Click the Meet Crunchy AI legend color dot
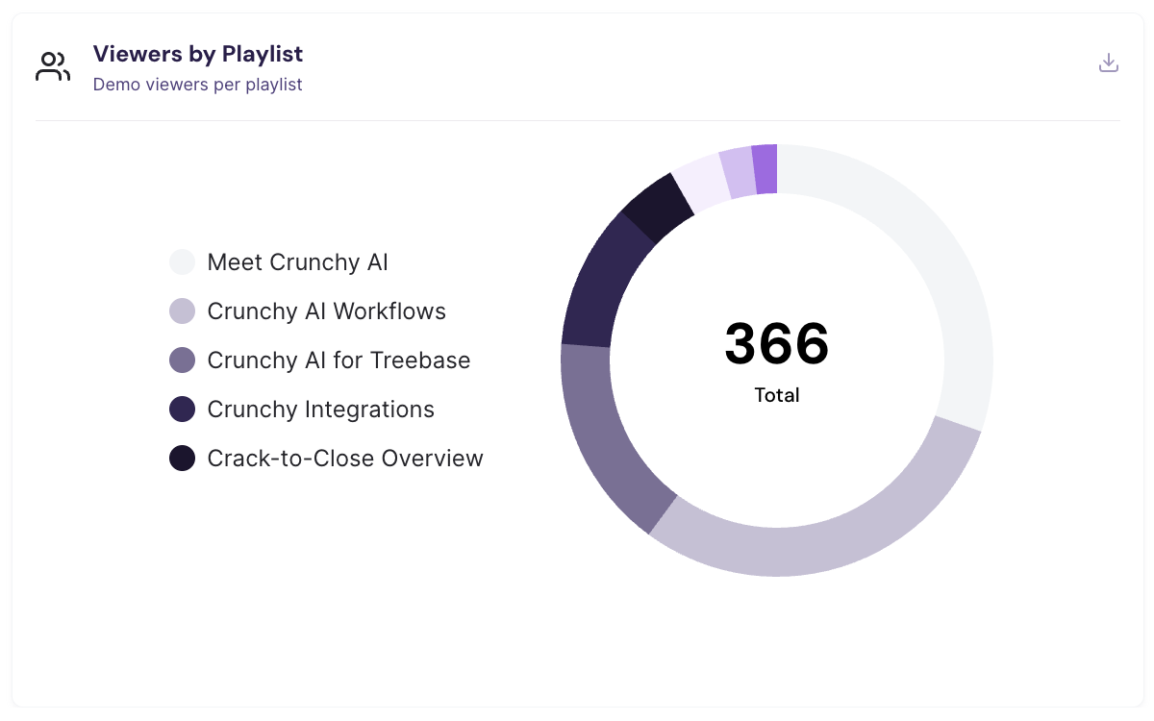The width and height of the screenshot is (1154, 721). pyautogui.click(x=182, y=262)
